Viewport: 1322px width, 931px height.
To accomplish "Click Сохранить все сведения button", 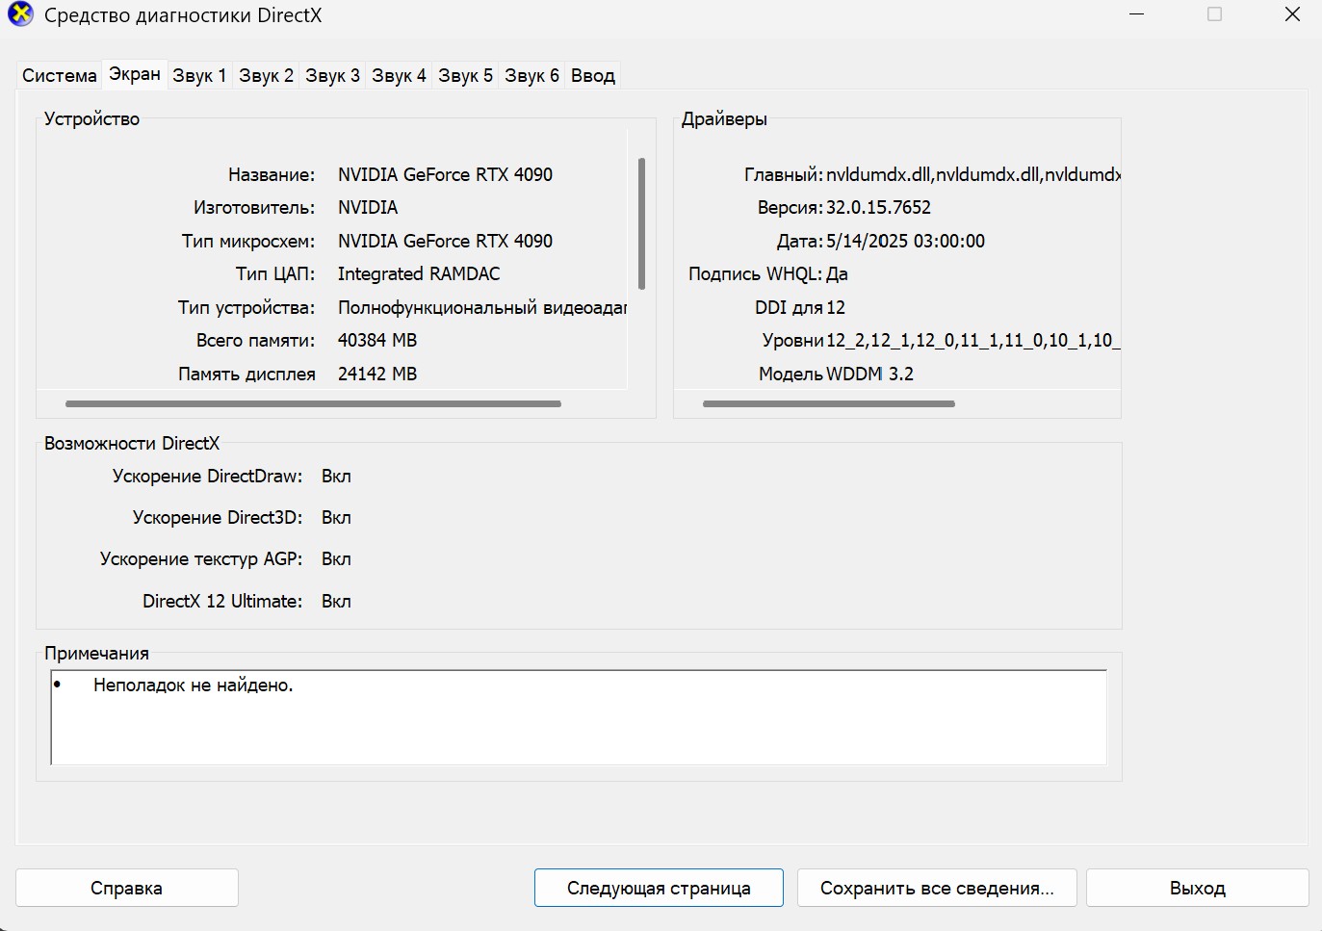I will click(x=937, y=888).
